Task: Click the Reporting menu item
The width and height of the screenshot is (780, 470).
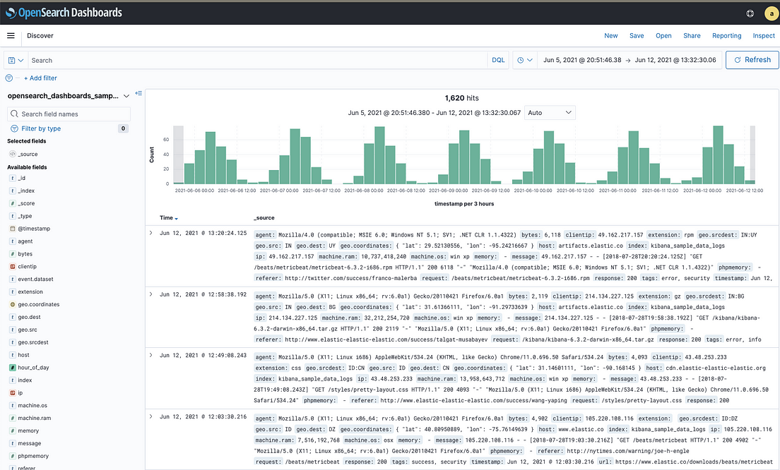Action: pyautogui.click(x=727, y=36)
